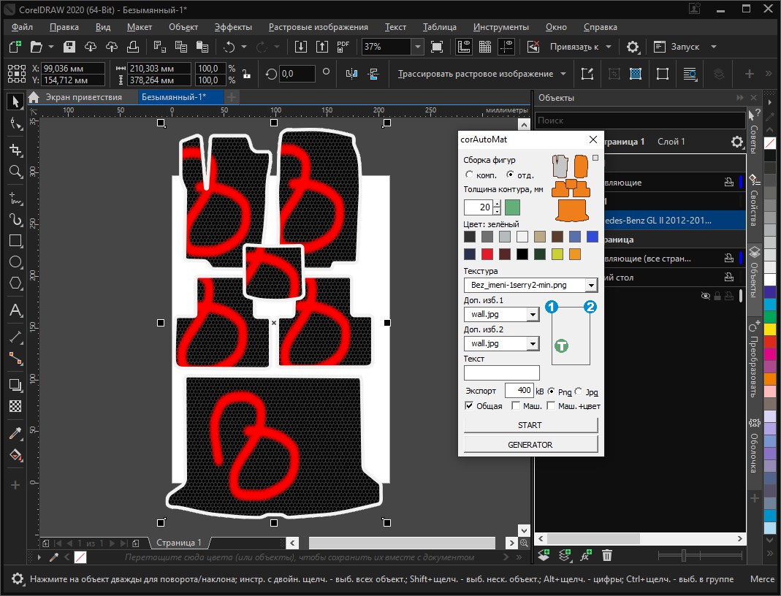The width and height of the screenshot is (781, 596).
Task: Open the Эффекты menu
Action: pyautogui.click(x=233, y=27)
